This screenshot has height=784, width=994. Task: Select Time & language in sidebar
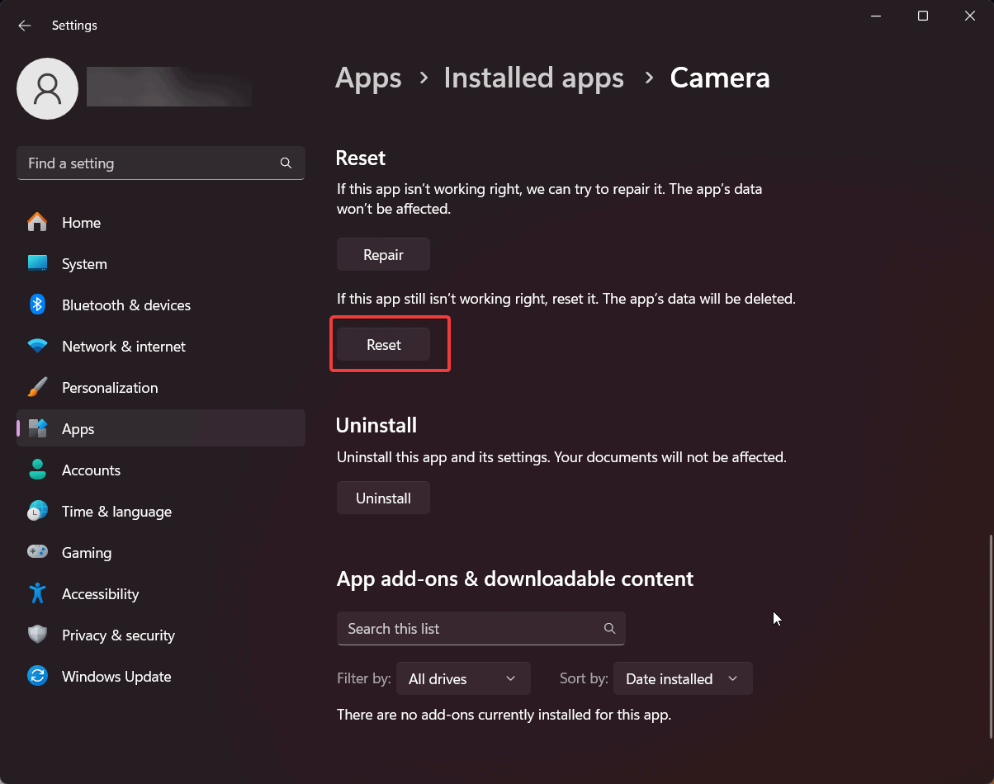(x=116, y=512)
